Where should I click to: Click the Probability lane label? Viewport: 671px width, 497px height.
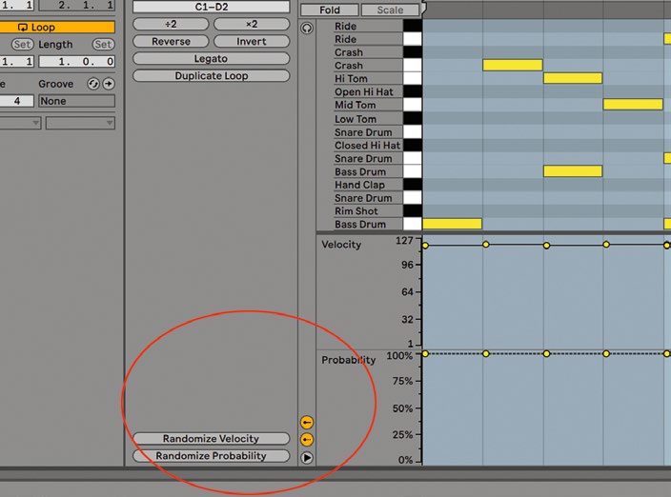(x=348, y=360)
